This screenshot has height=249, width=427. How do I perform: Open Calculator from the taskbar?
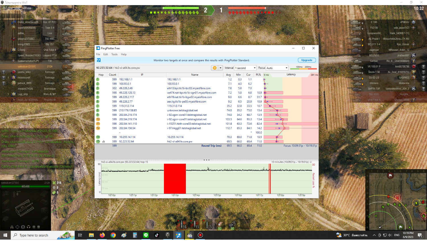[135, 235]
